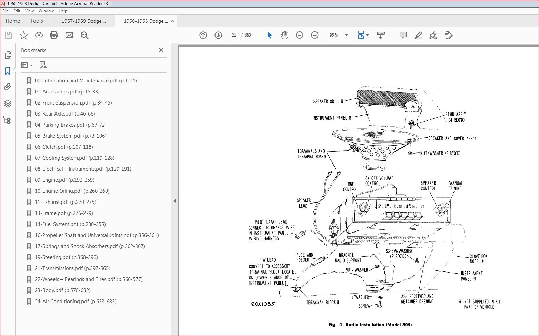Close the Bookmarks panel
Viewport: 539px width, 336px height.
(161, 50)
